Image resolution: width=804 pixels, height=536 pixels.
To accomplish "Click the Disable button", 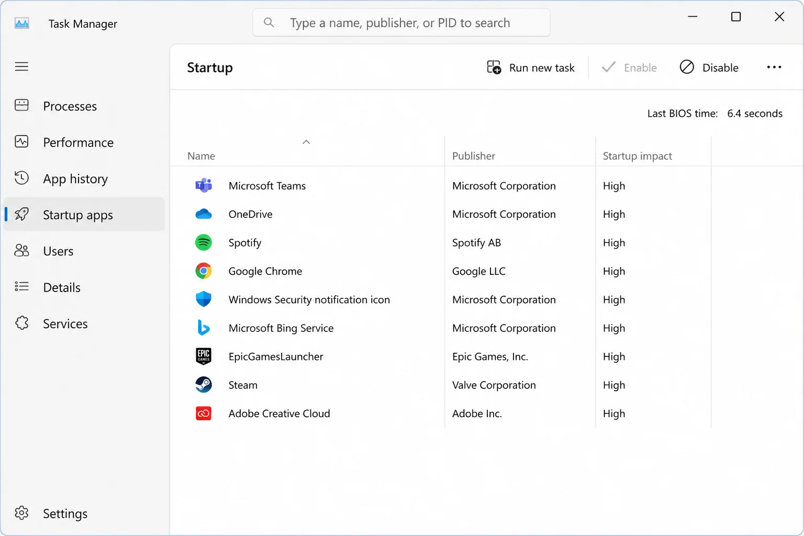I will [709, 68].
